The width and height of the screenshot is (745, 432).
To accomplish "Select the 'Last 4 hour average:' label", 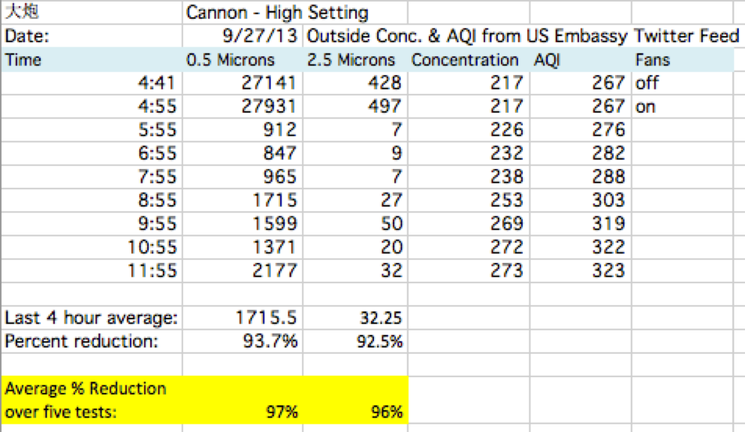I will (x=92, y=318).
